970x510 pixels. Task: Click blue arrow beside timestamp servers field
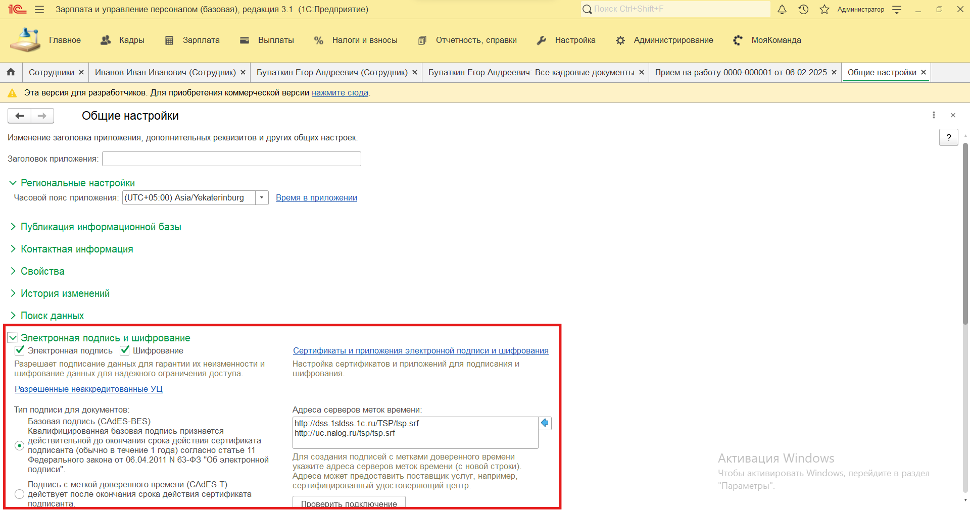tap(545, 423)
